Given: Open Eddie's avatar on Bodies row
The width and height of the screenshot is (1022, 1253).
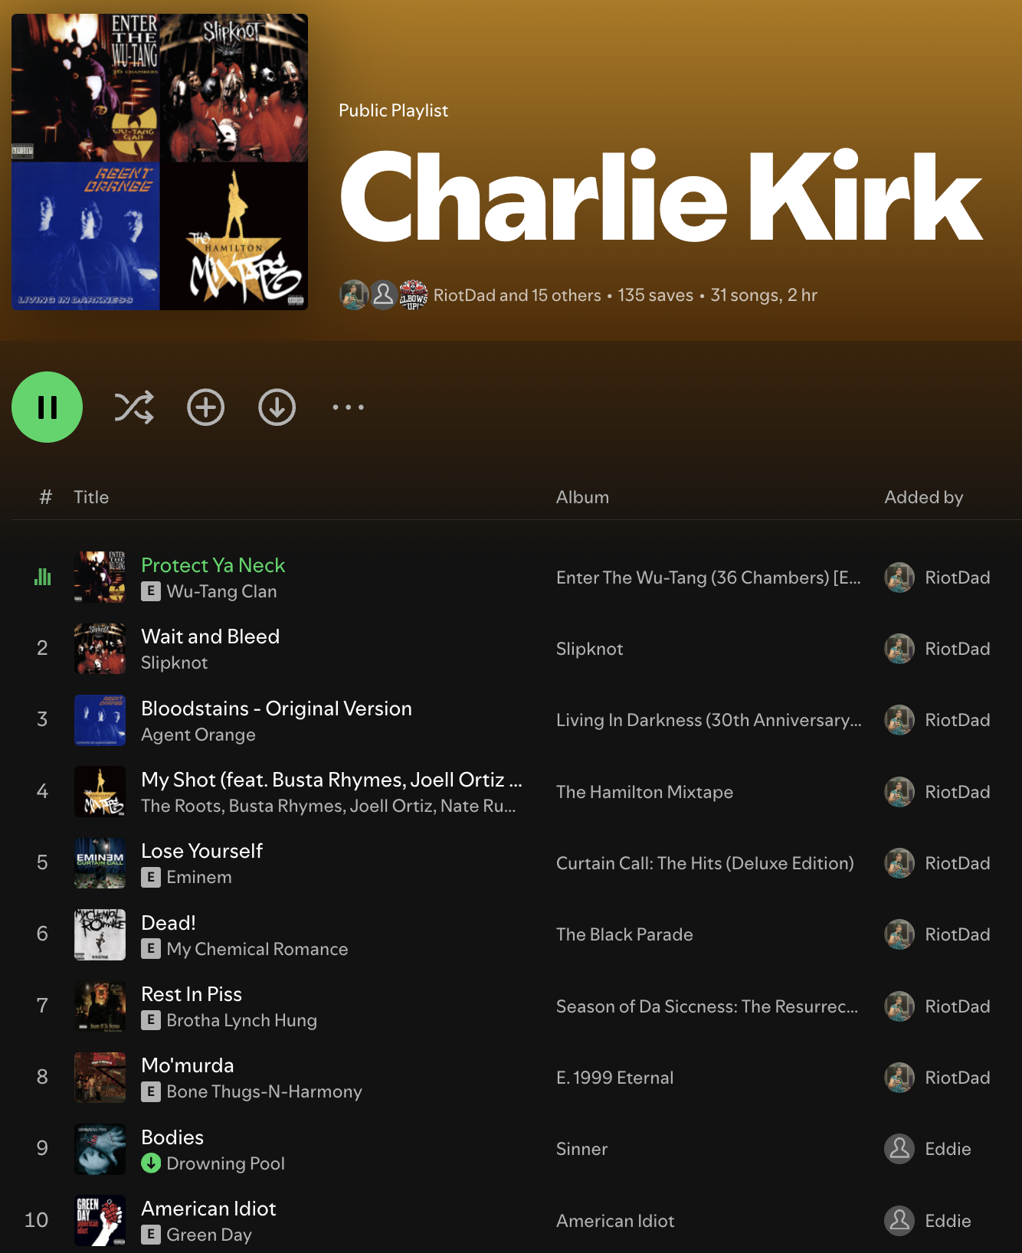Looking at the screenshot, I should (x=899, y=1149).
